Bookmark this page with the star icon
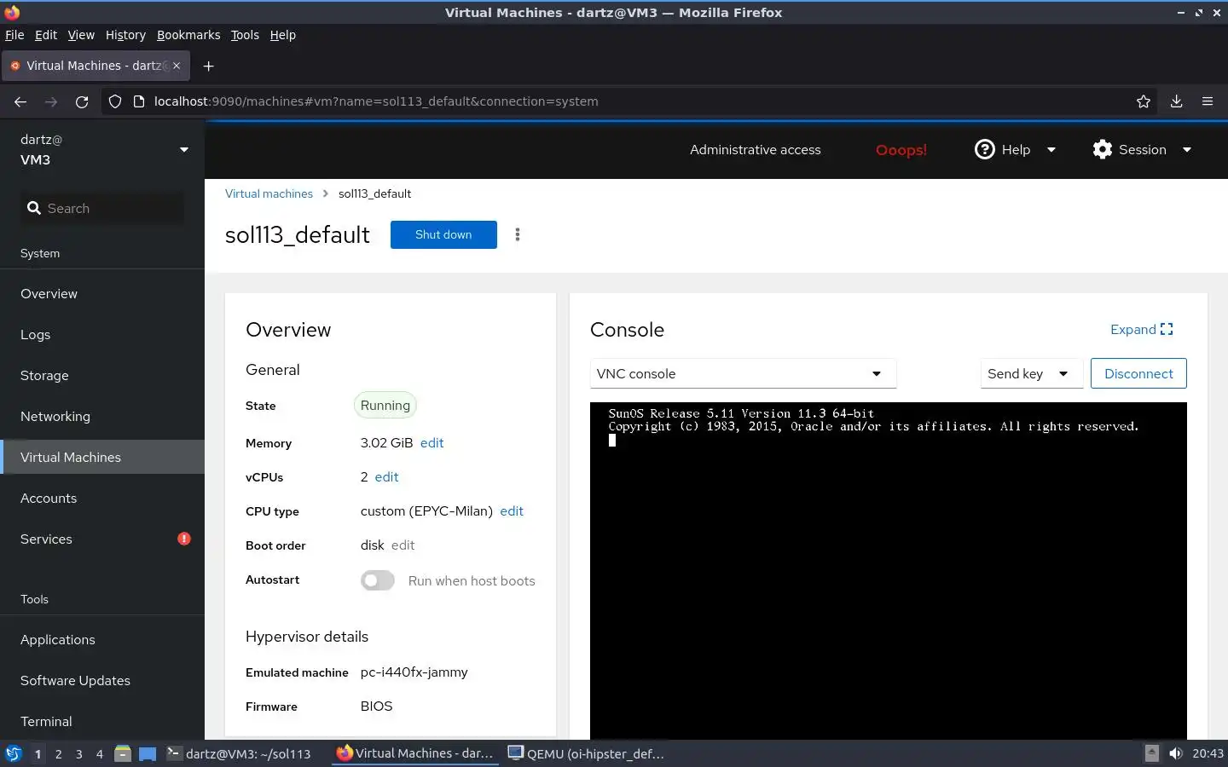 click(x=1144, y=101)
